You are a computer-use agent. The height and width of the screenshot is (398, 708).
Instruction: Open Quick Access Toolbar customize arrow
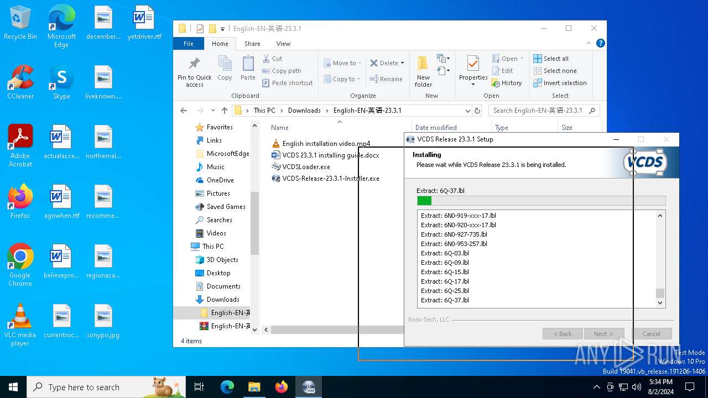click(222, 29)
